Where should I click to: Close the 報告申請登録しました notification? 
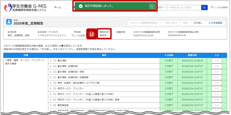click(x=152, y=6)
